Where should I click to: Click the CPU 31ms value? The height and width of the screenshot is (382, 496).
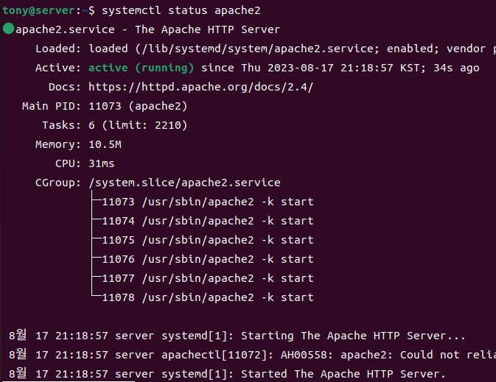tap(101, 163)
